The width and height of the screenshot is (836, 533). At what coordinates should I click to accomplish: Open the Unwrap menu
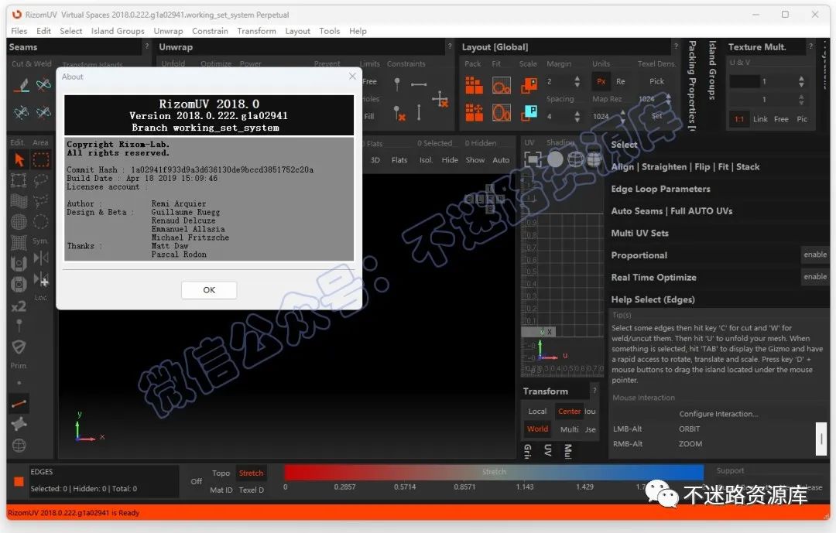pos(169,31)
